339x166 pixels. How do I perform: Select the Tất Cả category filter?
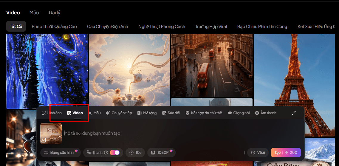tap(16, 26)
